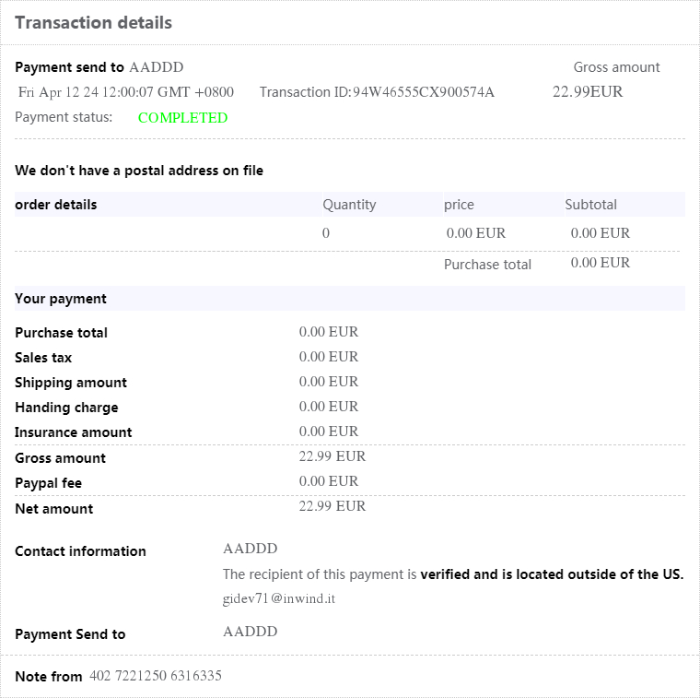This screenshot has width=700, height=698.
Task: Click the Handing charge label
Action: click(x=66, y=408)
